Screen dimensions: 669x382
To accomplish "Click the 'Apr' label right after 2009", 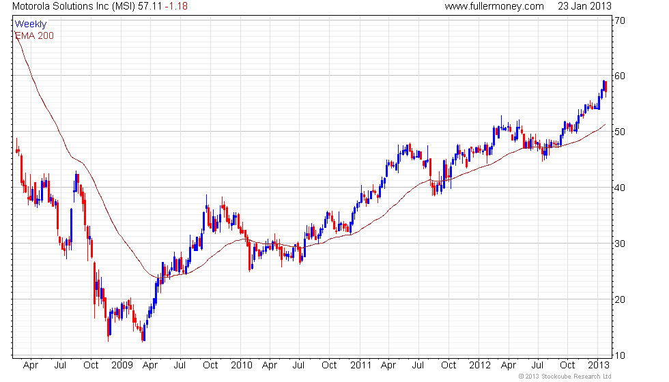I will (150, 366).
